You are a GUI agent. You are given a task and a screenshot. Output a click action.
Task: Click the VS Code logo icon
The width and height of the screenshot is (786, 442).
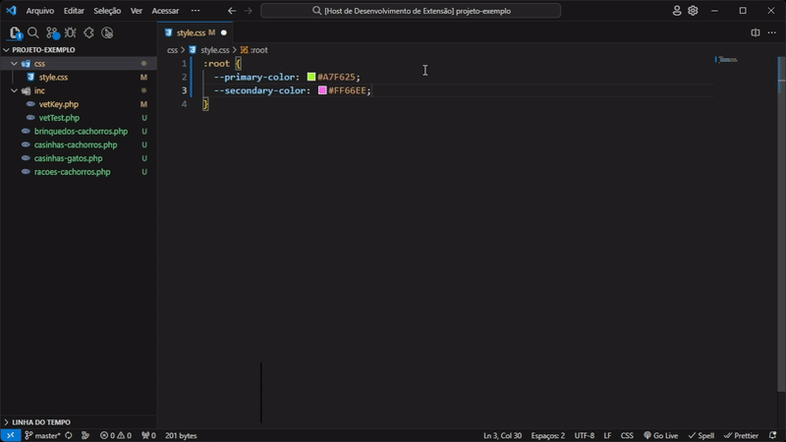pyautogui.click(x=11, y=11)
